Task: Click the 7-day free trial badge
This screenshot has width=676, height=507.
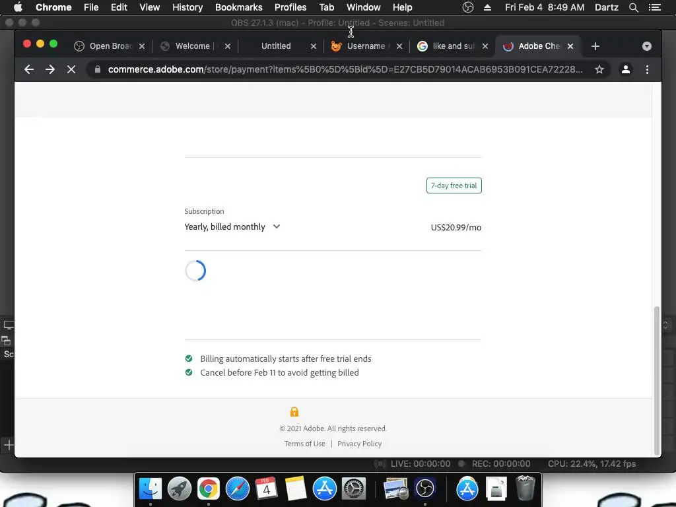Action: click(x=454, y=186)
